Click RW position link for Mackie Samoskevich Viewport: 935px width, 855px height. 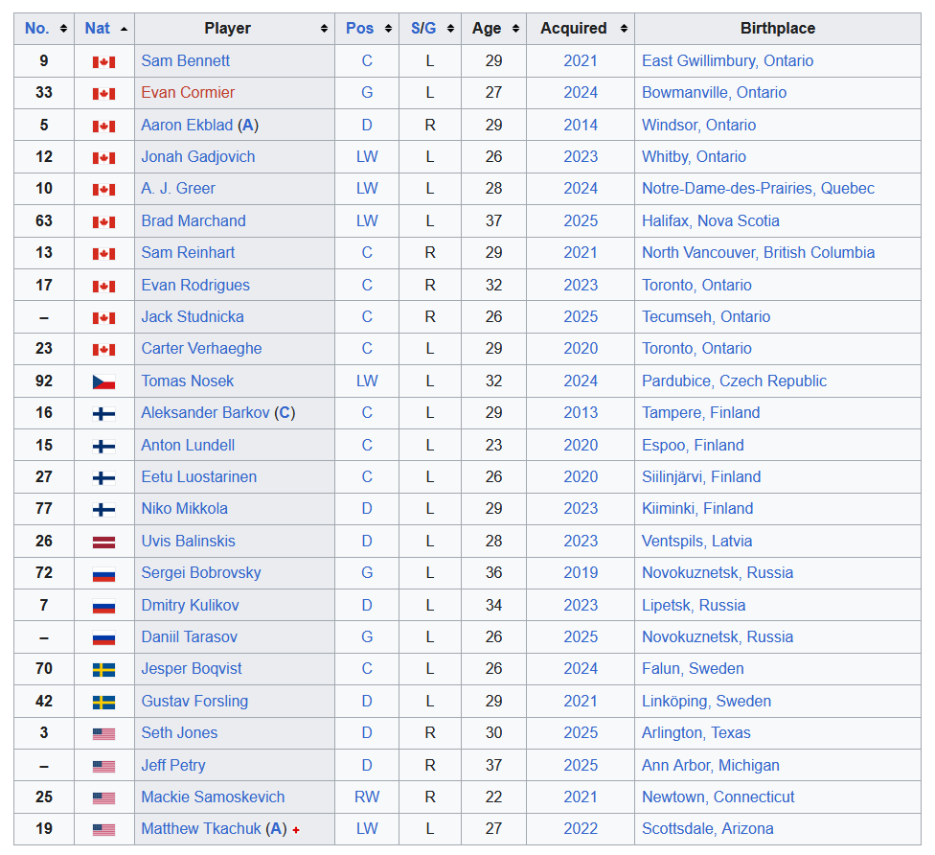click(367, 797)
